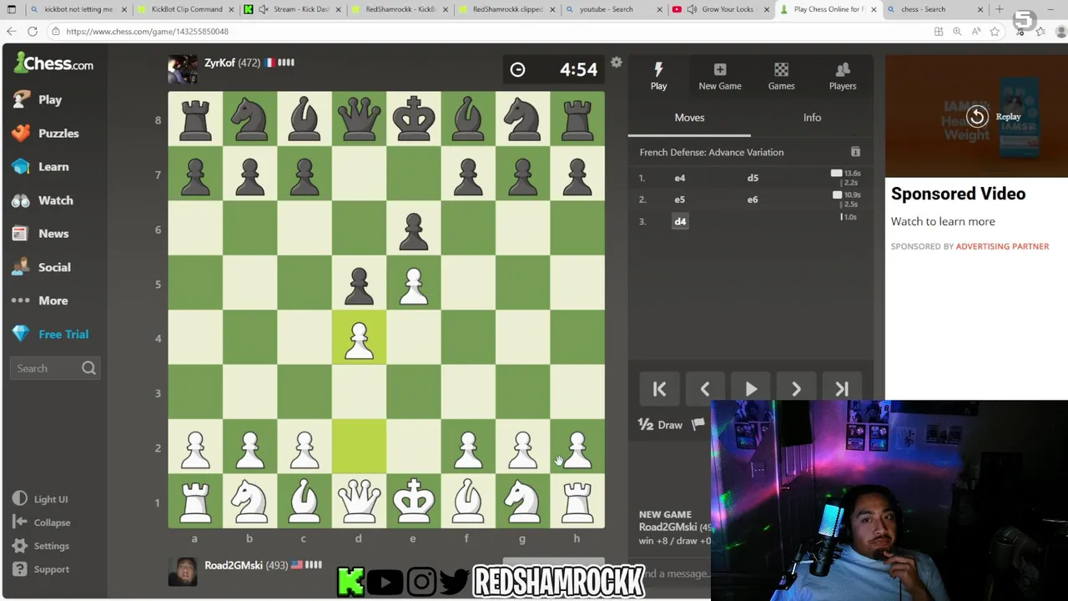The height and width of the screenshot is (601, 1068).
Task: Select move d4 in move list
Action: point(680,221)
